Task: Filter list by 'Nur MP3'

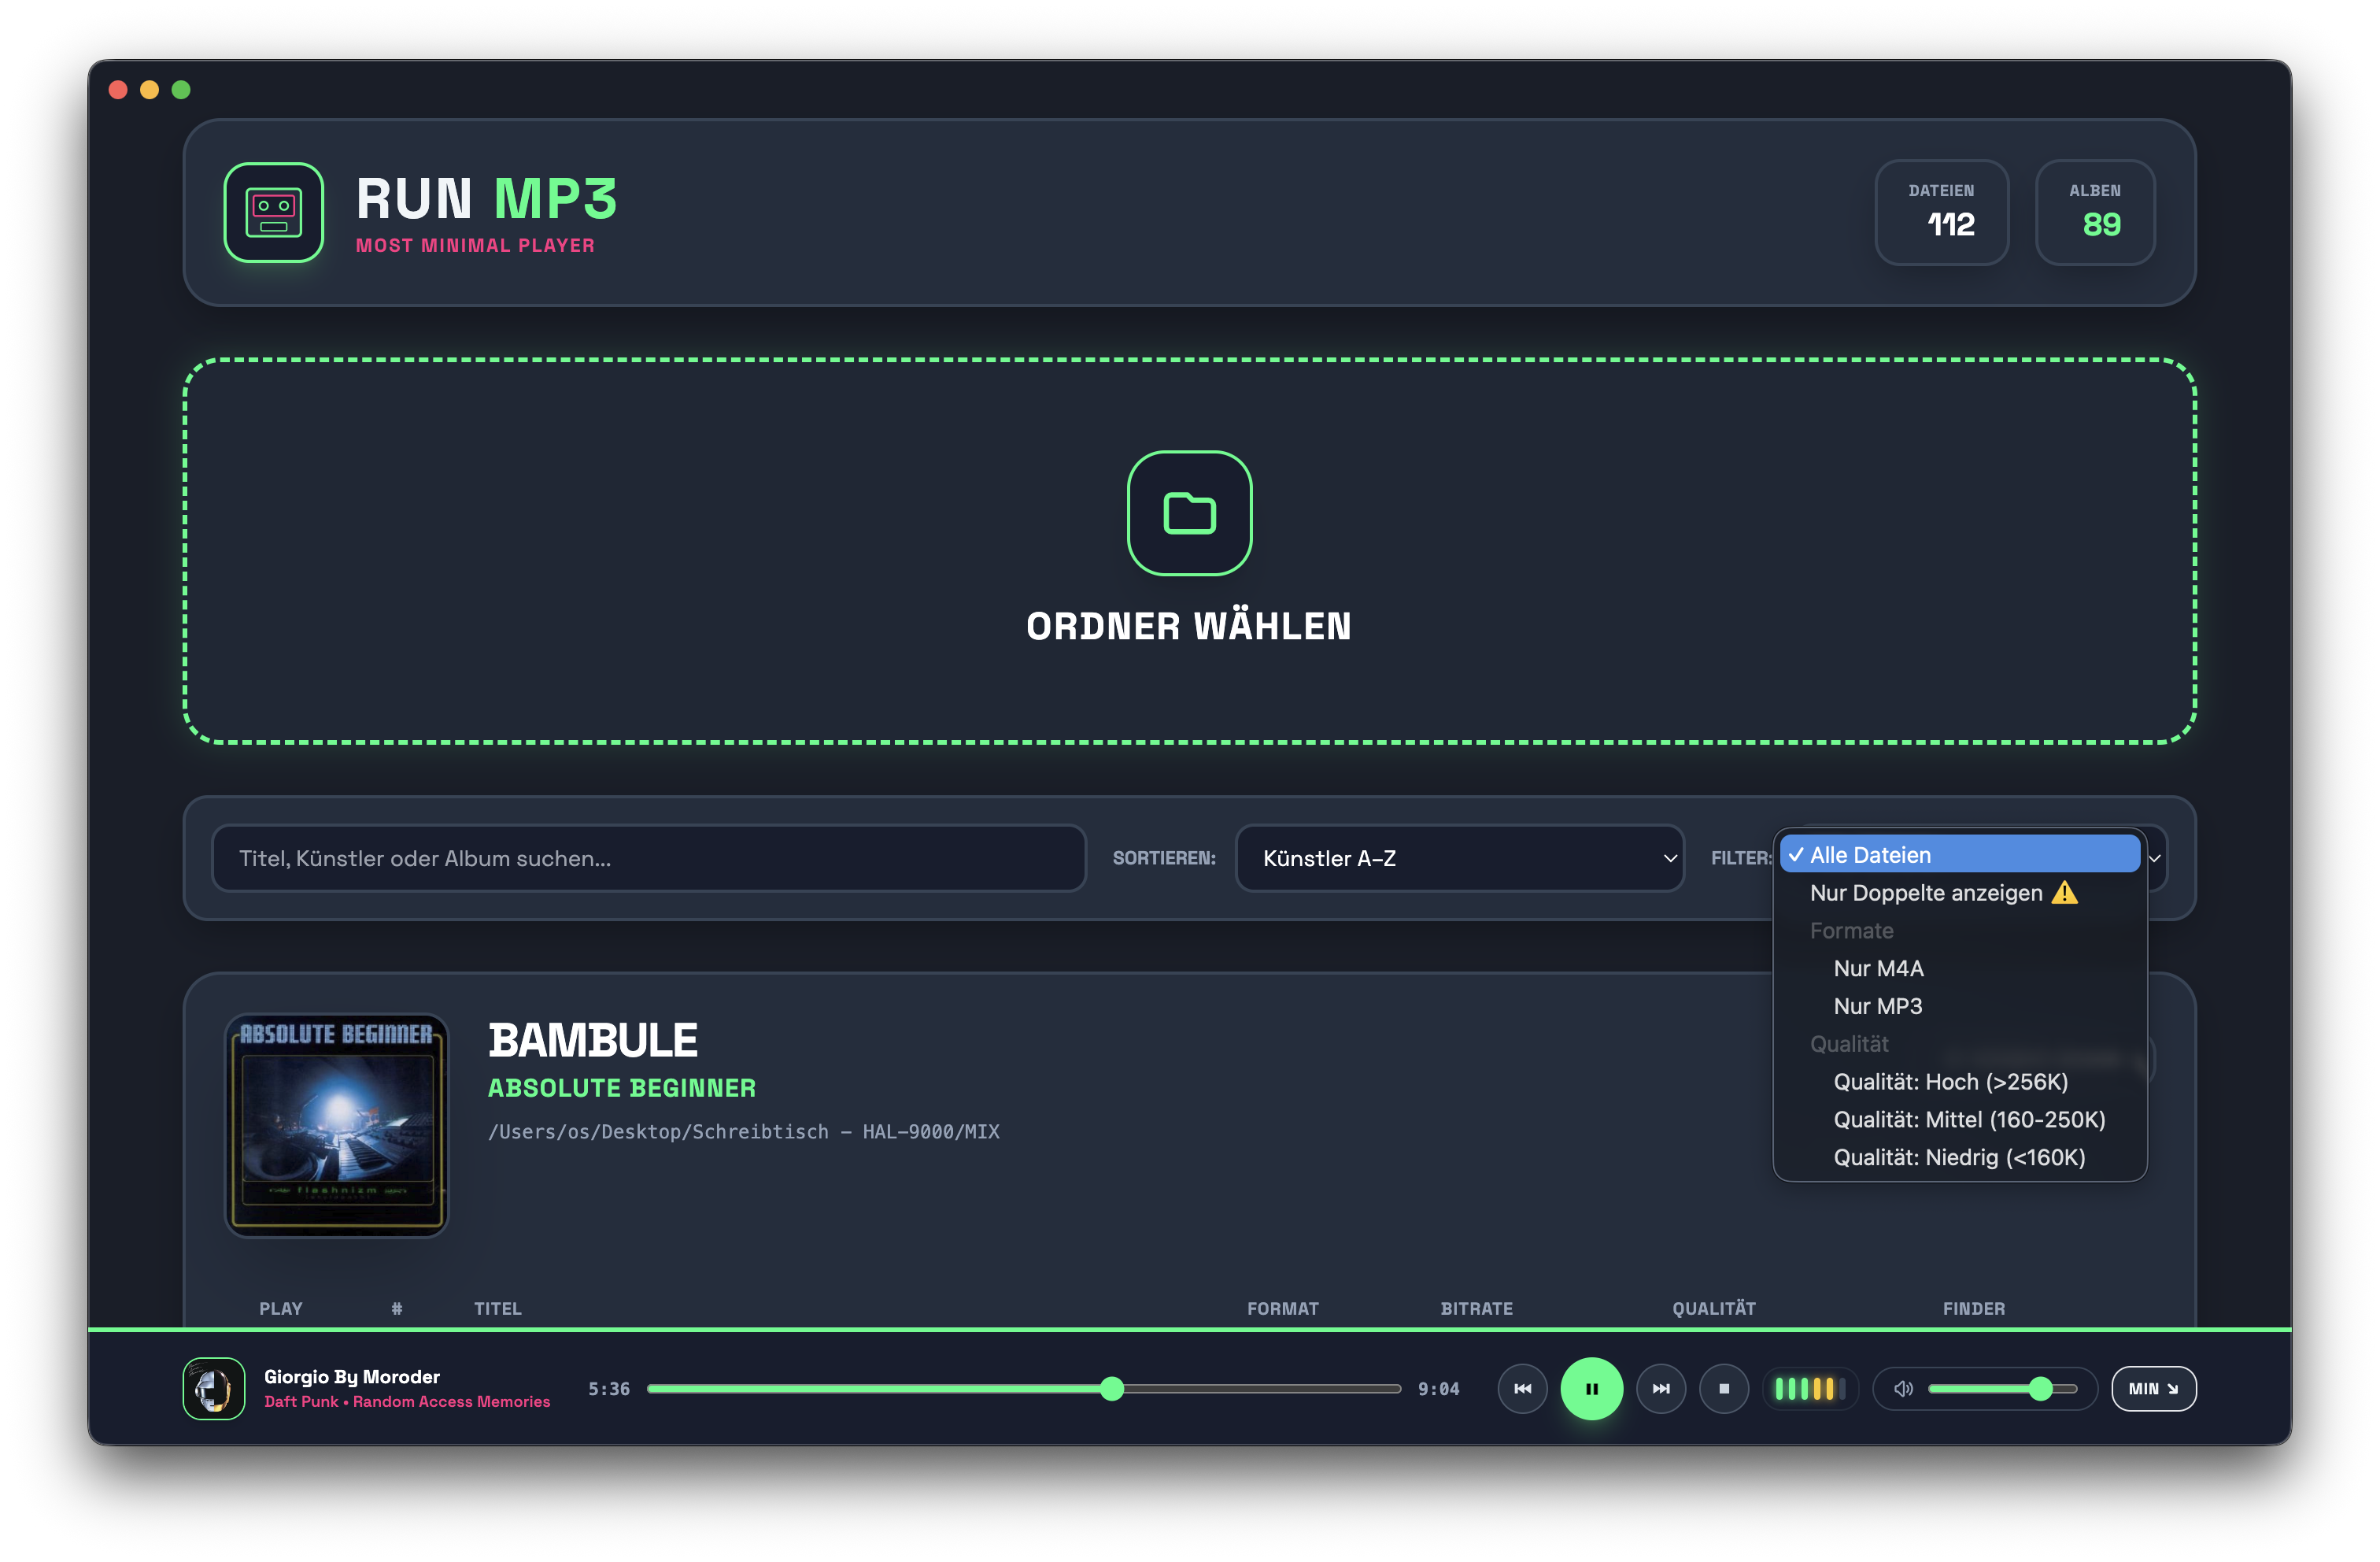Action: (1959, 1005)
